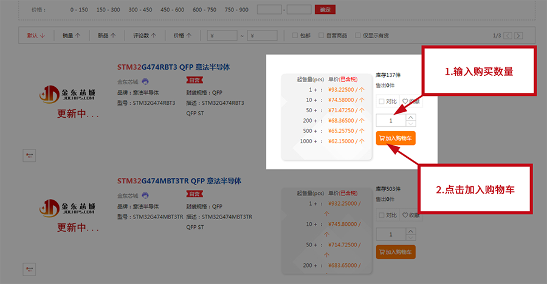Click the customer service icon beside first 金东芯城
The image size is (547, 284).
(145, 82)
